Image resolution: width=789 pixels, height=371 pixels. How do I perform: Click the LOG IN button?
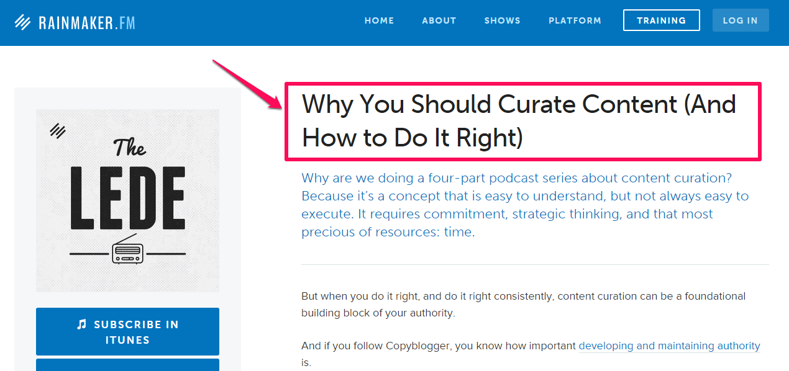click(741, 20)
